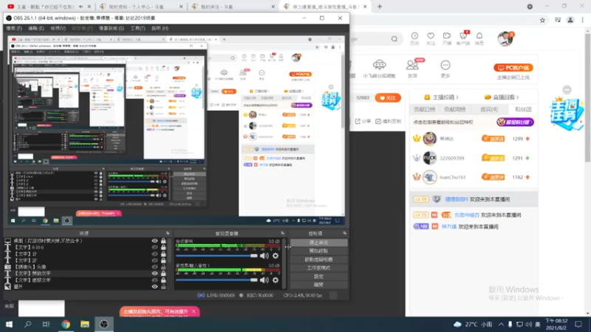Open the 消息 bell notifications icon
591x332 pixels.
tap(479, 35)
